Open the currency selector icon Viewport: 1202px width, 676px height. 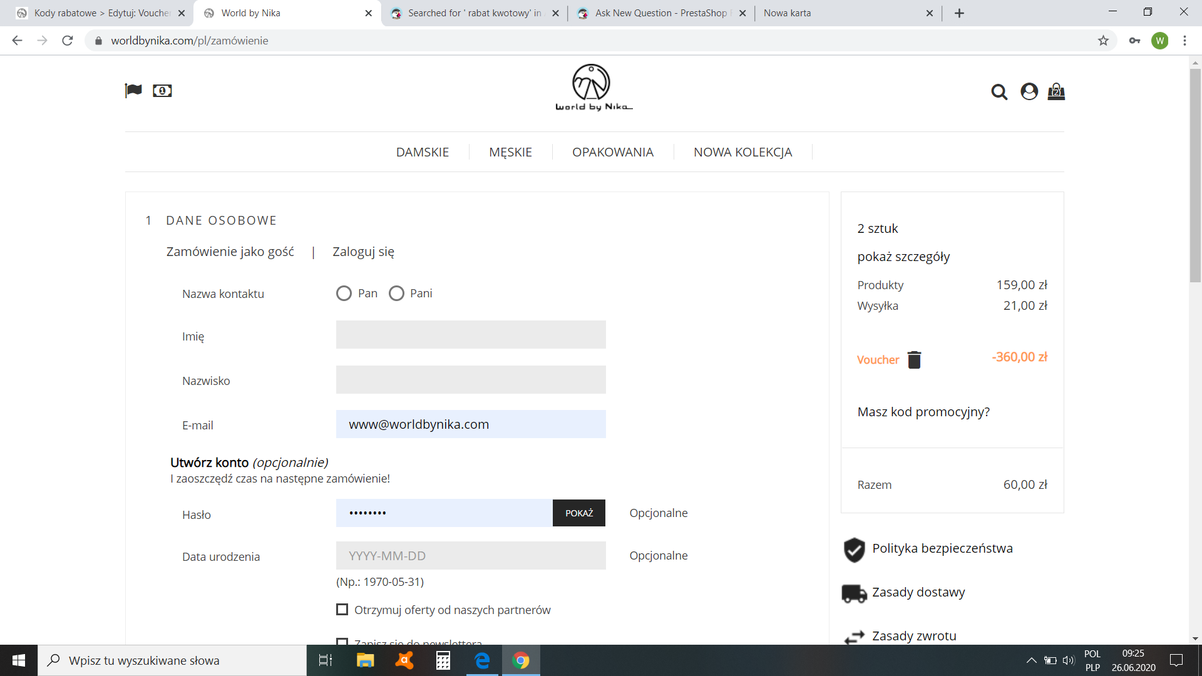(x=162, y=91)
